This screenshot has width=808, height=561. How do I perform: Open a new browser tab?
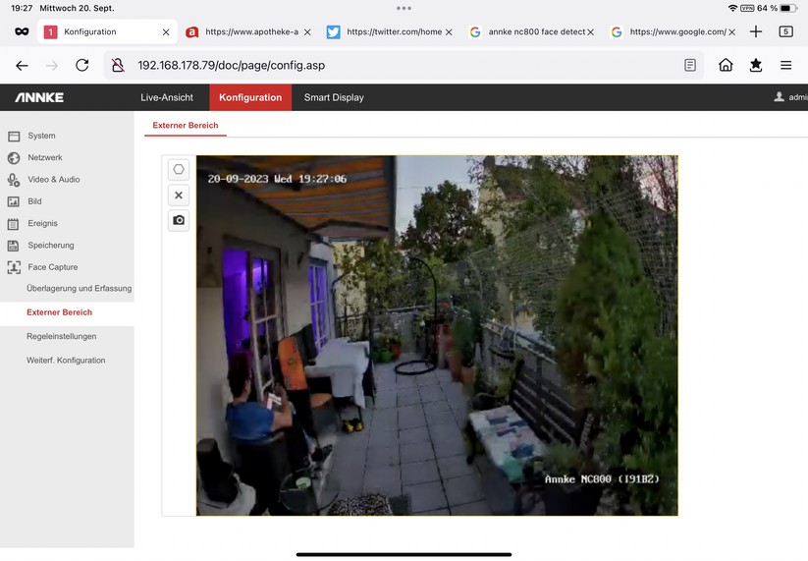(x=755, y=31)
